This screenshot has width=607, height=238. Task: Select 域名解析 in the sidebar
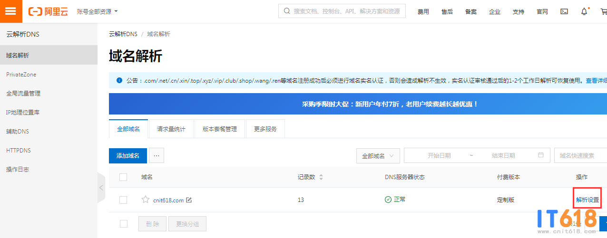(49, 55)
